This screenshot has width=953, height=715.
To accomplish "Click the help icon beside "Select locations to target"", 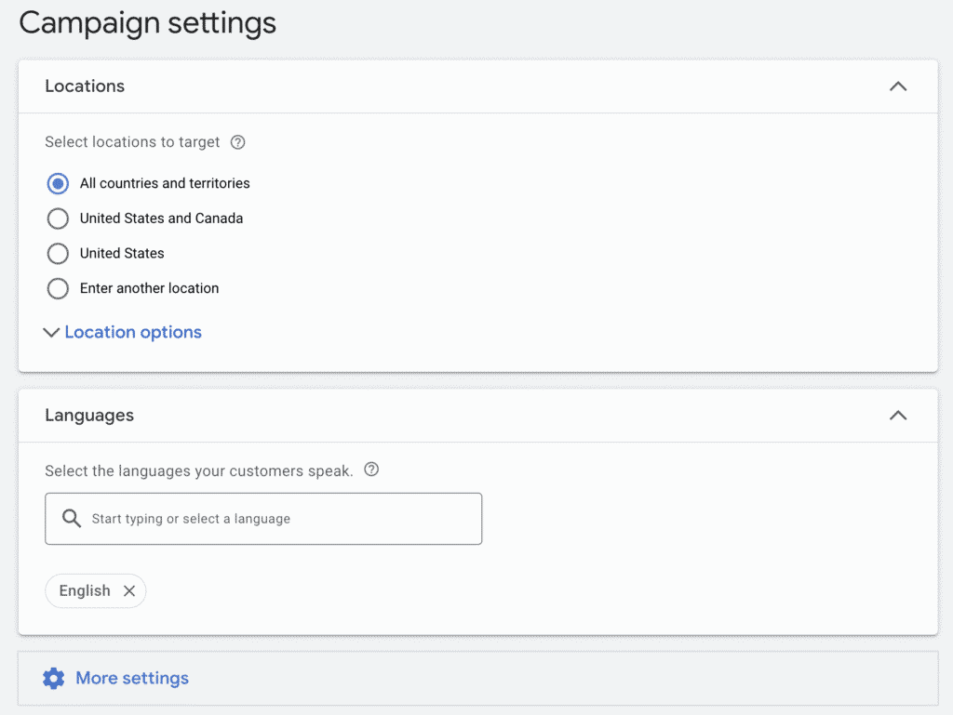I will pos(237,141).
